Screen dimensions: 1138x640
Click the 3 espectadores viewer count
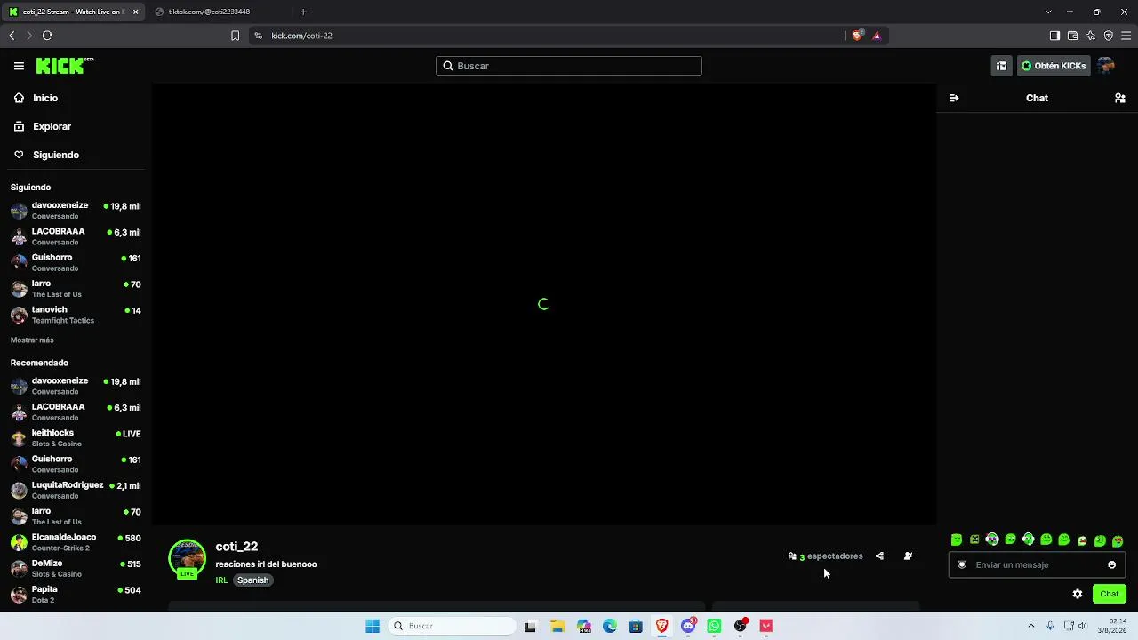pos(825,556)
